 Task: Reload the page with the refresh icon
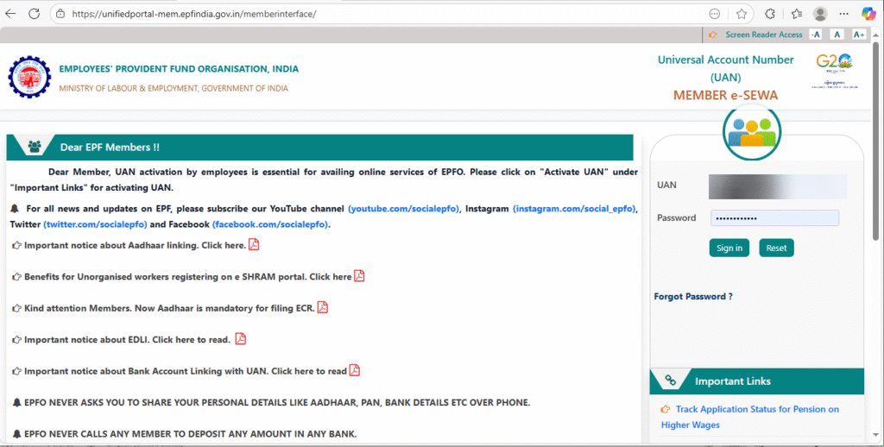point(35,14)
